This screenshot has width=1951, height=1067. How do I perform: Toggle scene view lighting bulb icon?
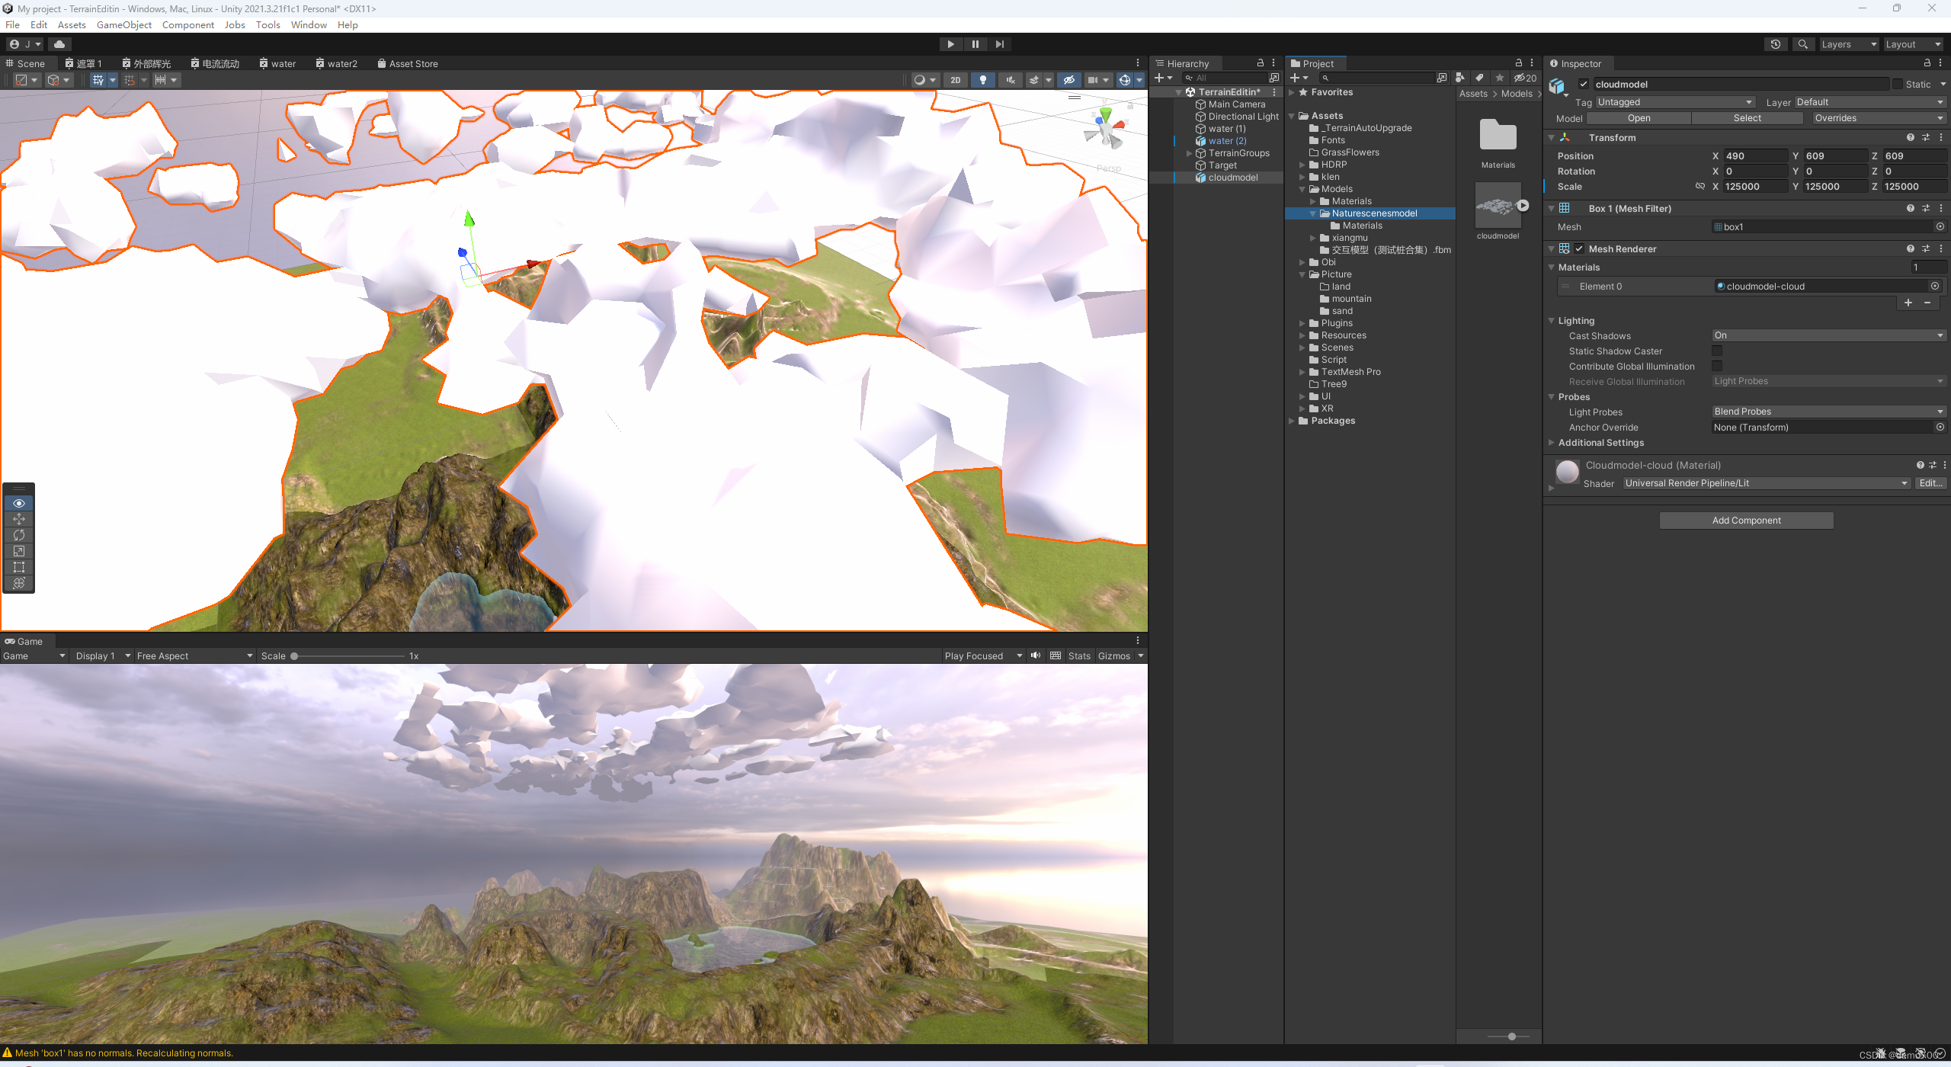[982, 79]
